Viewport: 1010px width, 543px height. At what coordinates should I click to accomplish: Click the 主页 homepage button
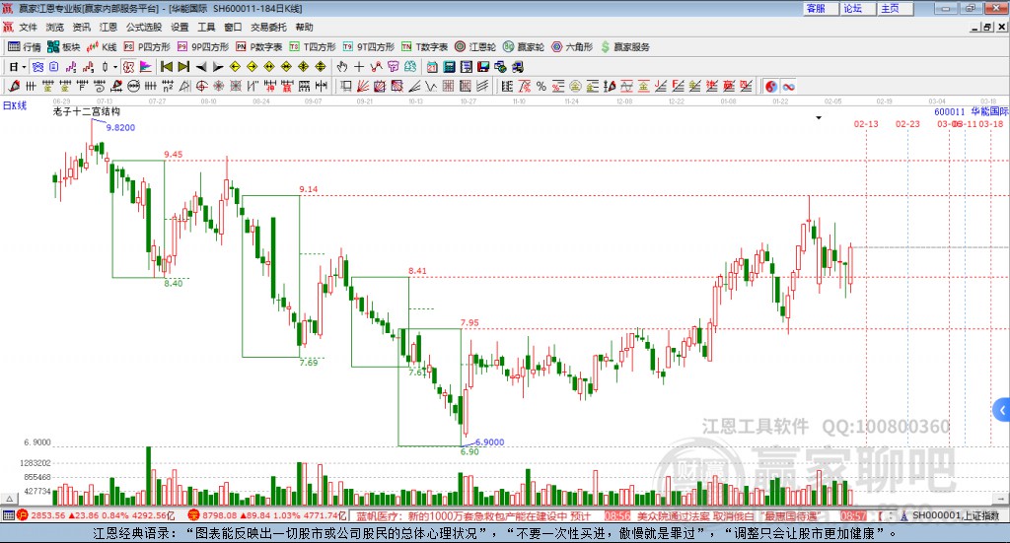pyautogui.click(x=896, y=8)
